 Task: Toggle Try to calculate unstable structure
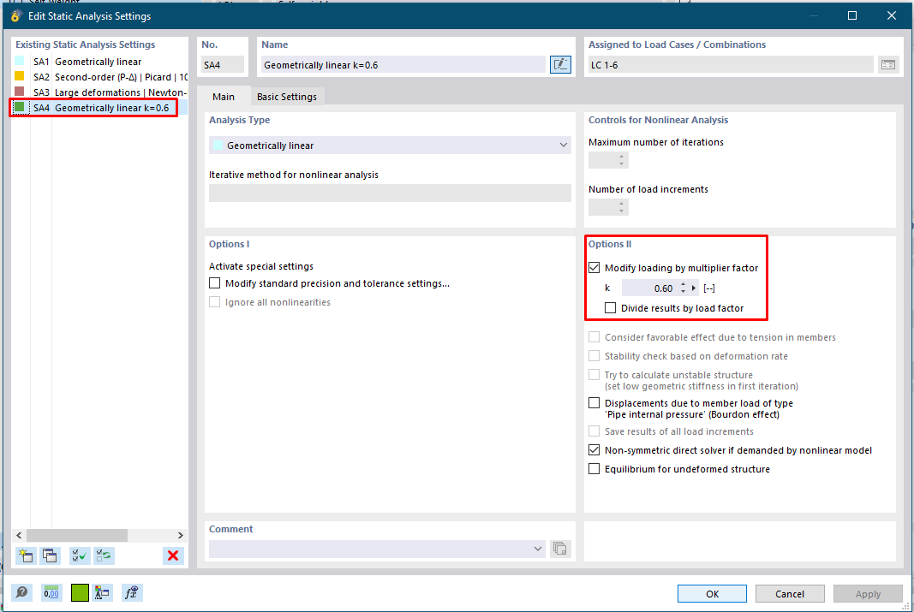pyautogui.click(x=594, y=374)
